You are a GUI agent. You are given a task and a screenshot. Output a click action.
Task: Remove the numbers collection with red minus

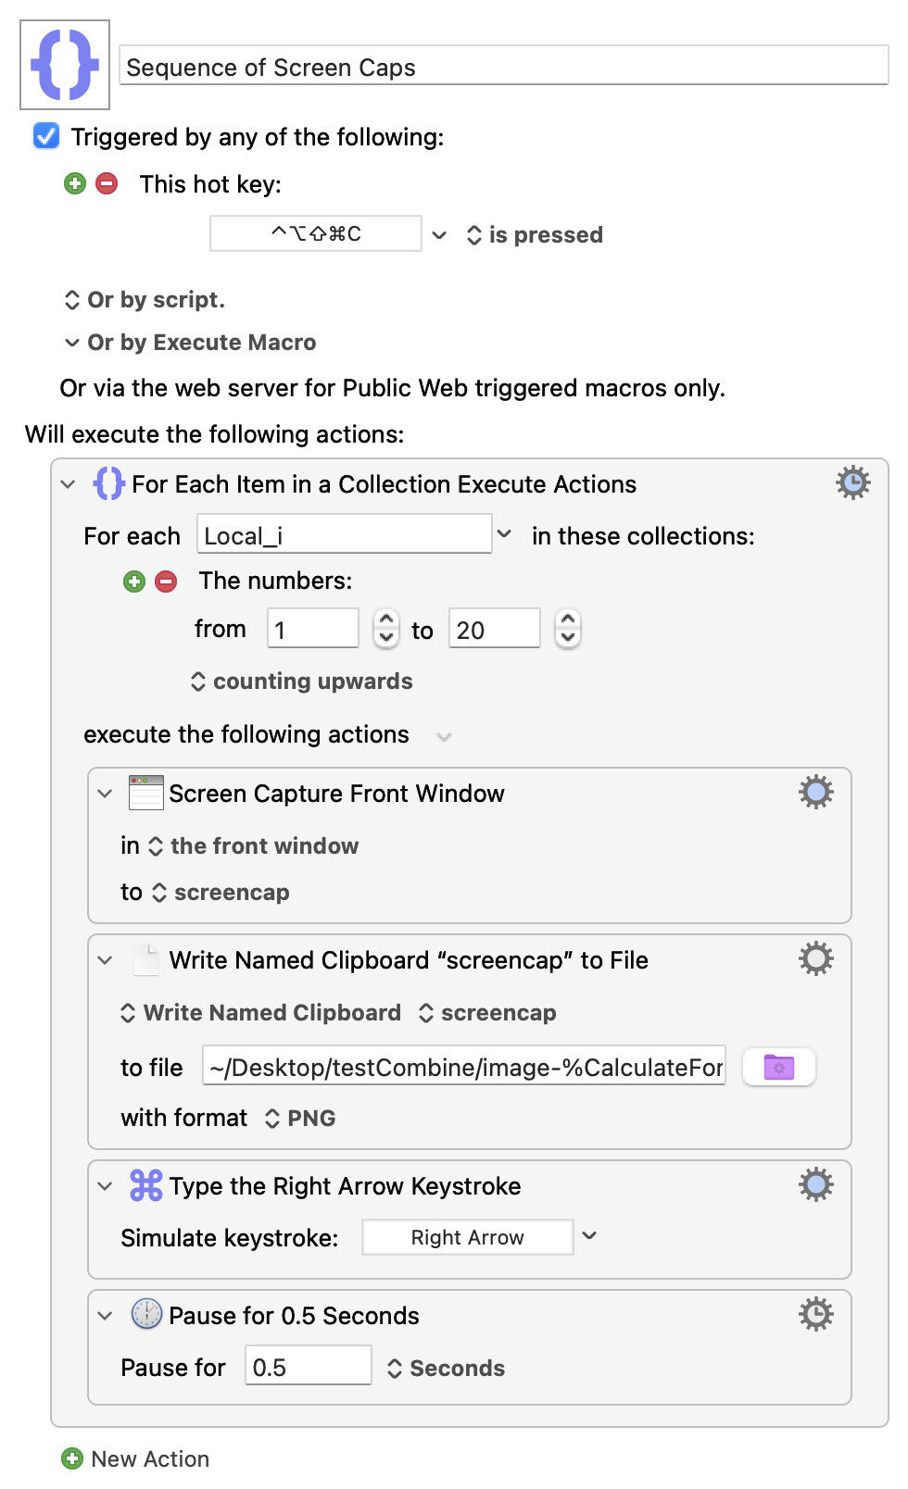click(166, 582)
